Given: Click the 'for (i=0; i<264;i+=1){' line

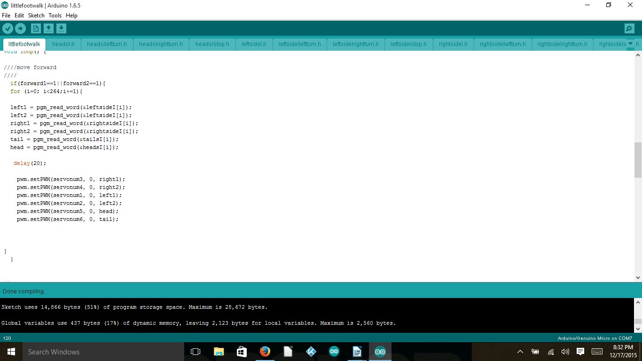Looking at the screenshot, I should point(46,91).
